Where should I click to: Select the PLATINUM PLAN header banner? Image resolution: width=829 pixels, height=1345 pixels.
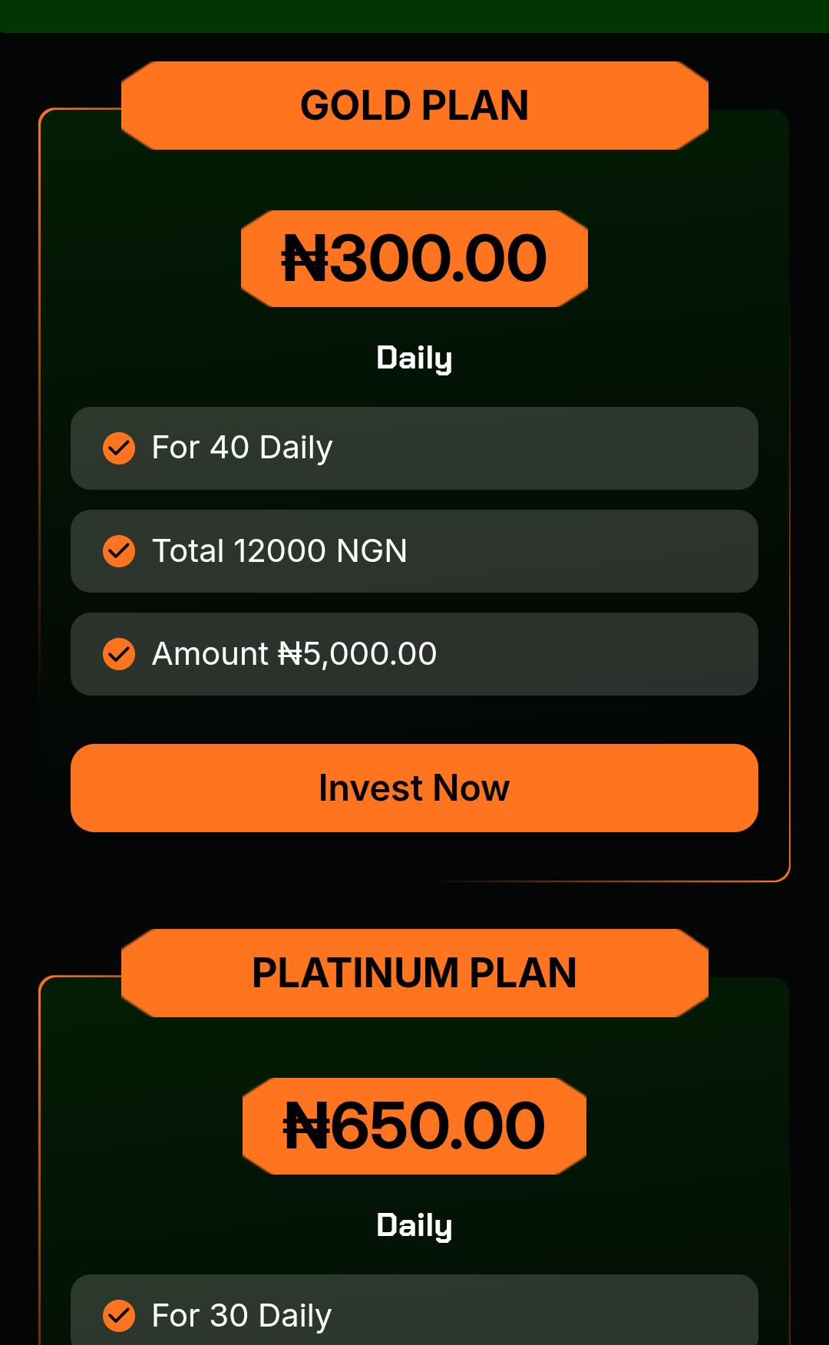[414, 973]
